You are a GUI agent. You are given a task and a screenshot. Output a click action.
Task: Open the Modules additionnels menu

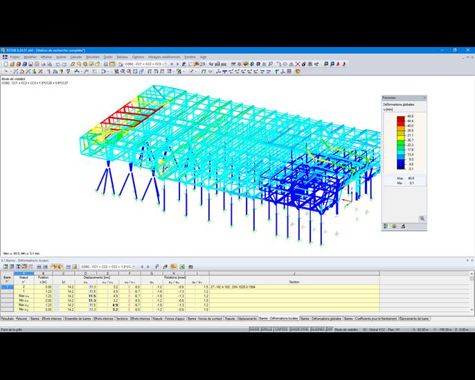click(x=164, y=57)
